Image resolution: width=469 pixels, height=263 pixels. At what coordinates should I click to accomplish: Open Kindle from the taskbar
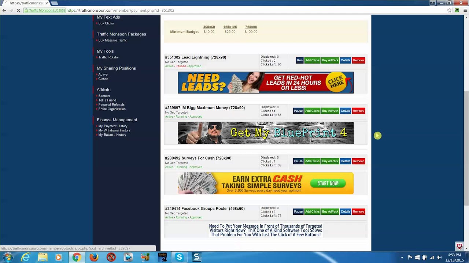point(162,258)
